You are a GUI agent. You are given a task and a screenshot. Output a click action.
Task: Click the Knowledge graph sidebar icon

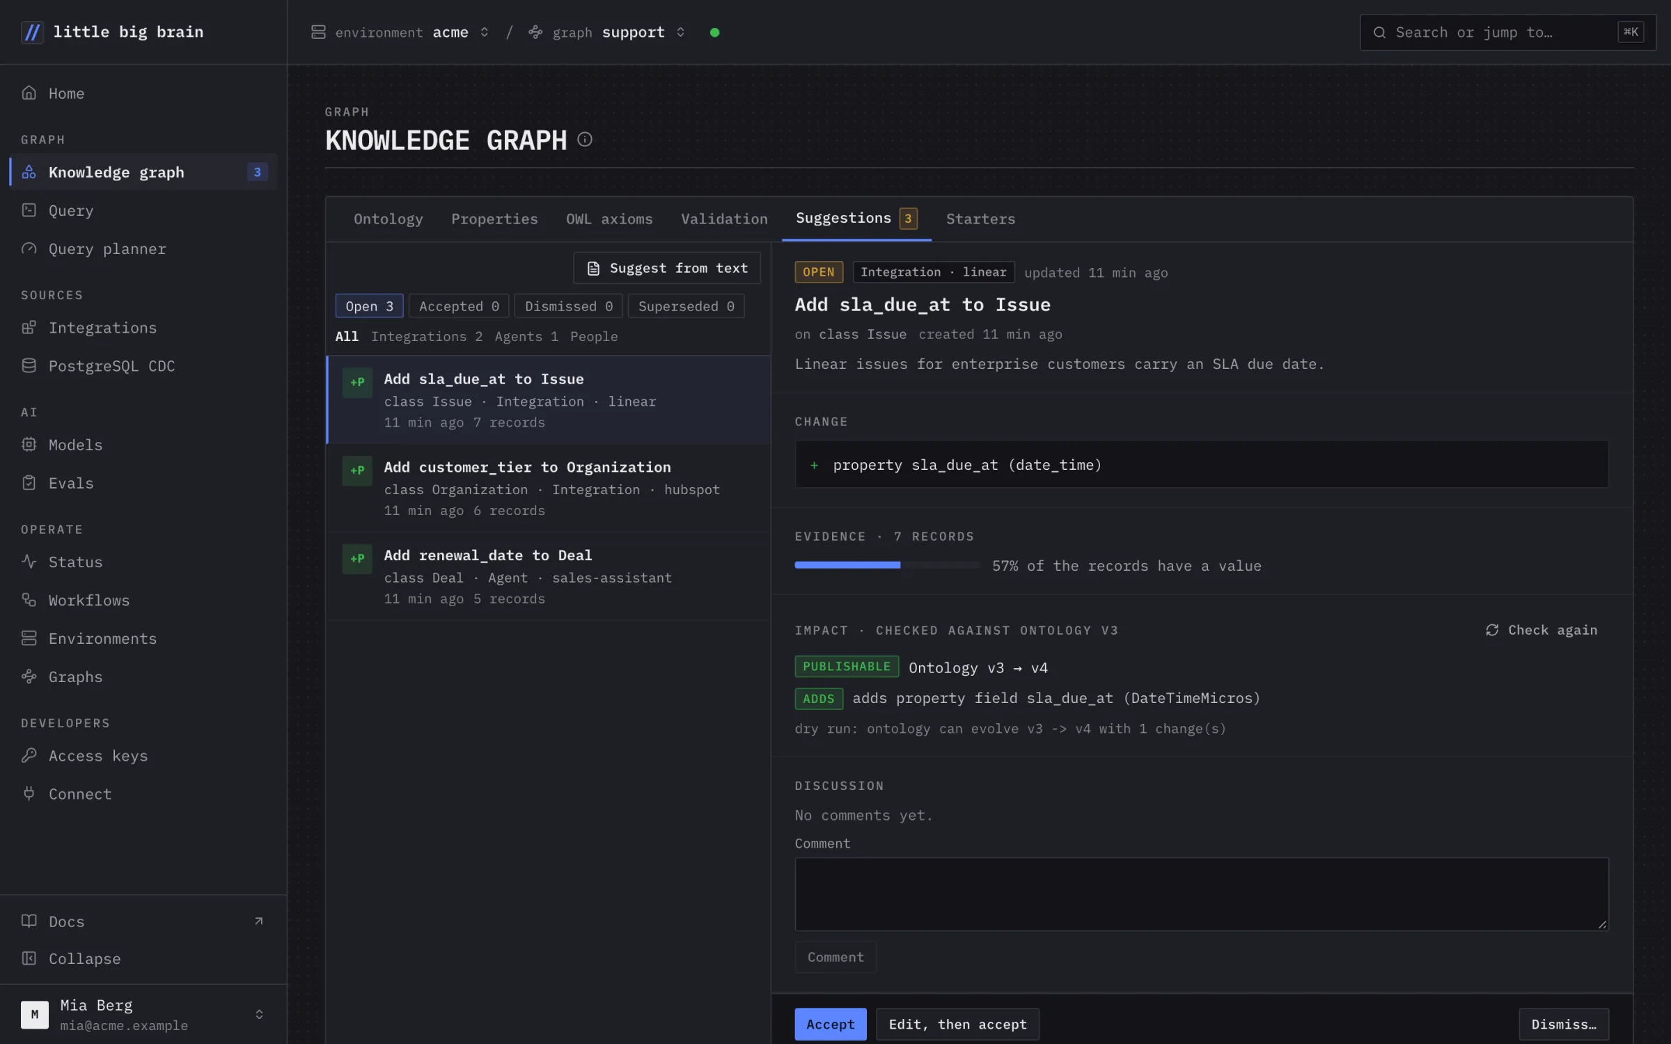(x=29, y=172)
